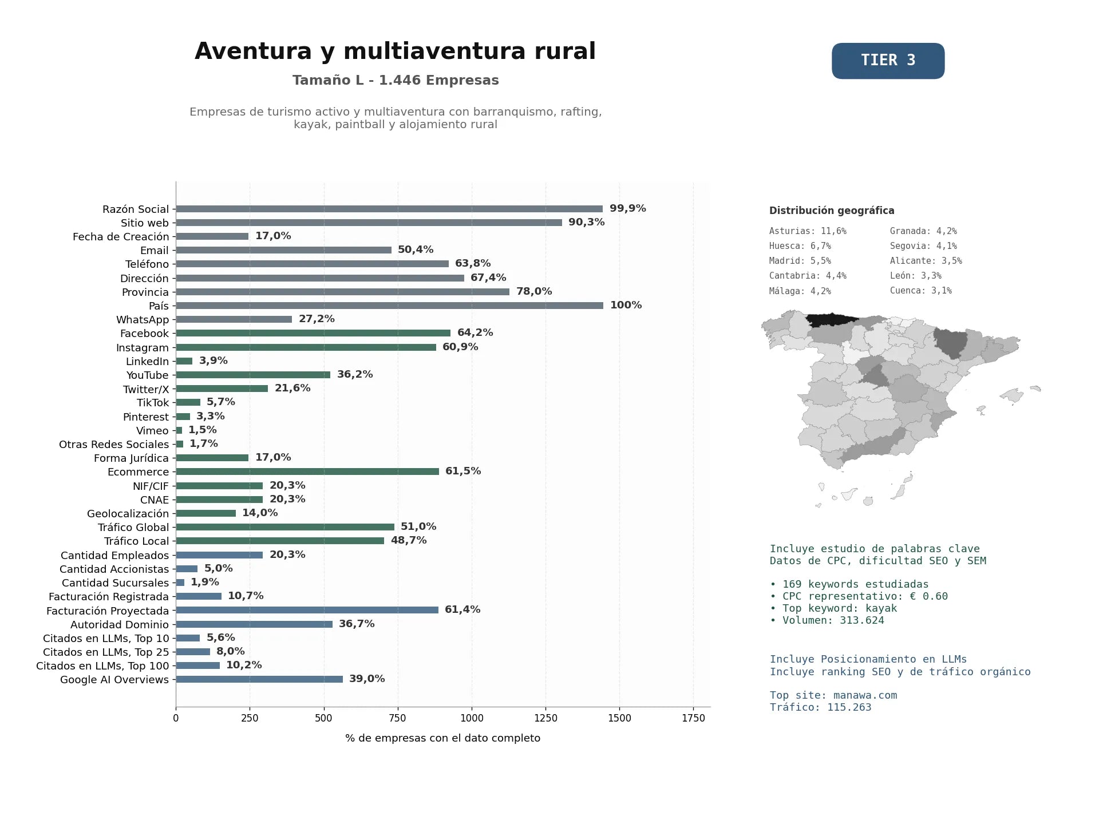This screenshot has height=824, width=1099.
Task: Click 'Cantabria: 4,4%' entry
Action: (808, 276)
